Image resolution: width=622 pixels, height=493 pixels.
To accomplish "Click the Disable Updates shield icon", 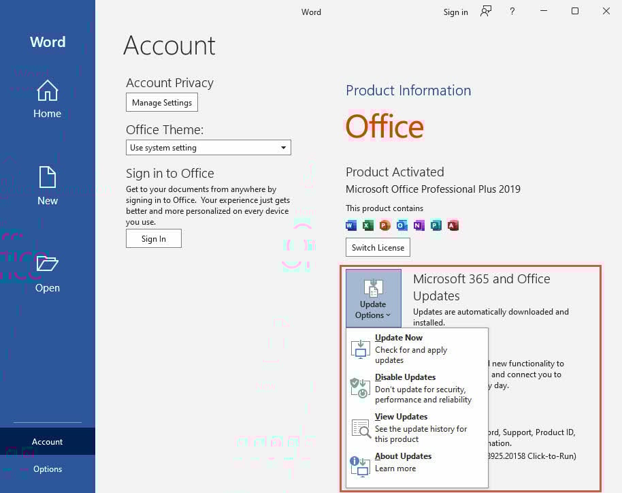I will 360,388.
